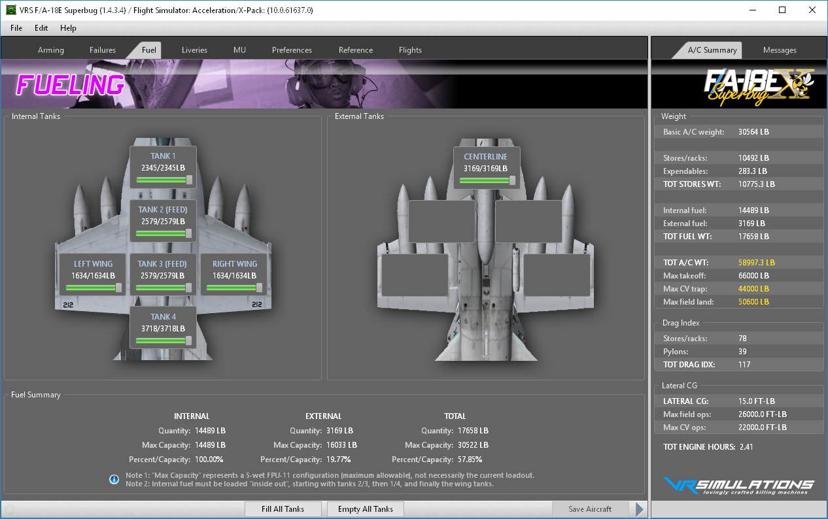
Task: Click the Max CV trap value 44000 LB
Action: point(753,289)
